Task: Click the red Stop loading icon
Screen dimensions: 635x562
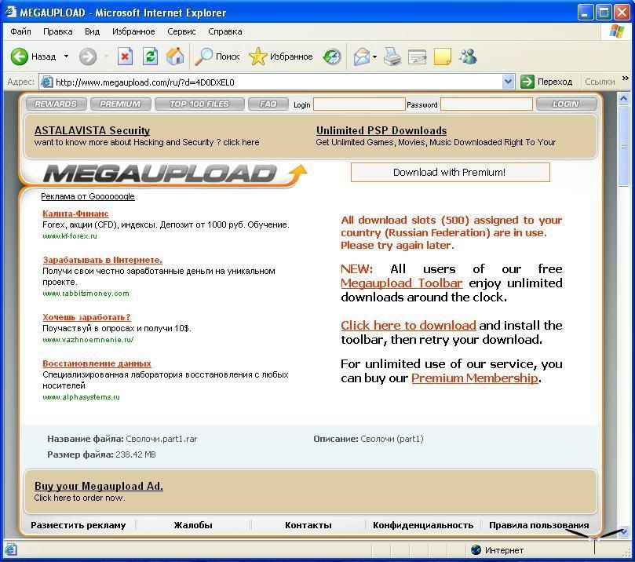Action: [125, 57]
